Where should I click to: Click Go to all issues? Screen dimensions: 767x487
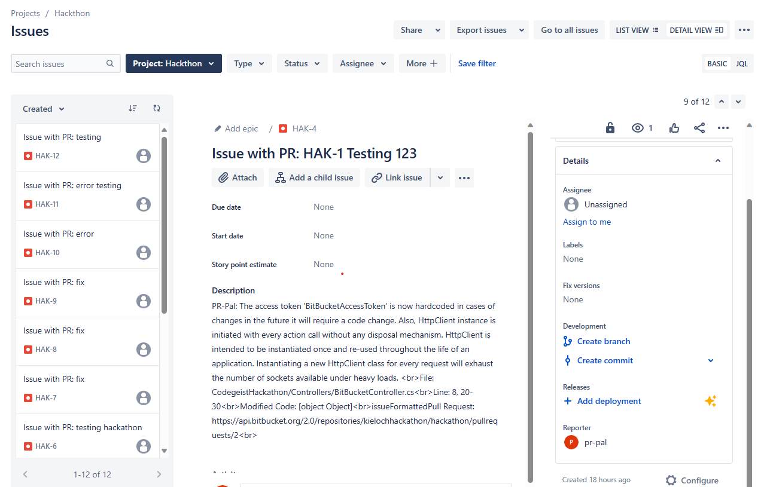point(570,30)
